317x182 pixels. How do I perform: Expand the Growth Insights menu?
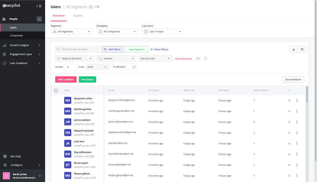point(22,45)
